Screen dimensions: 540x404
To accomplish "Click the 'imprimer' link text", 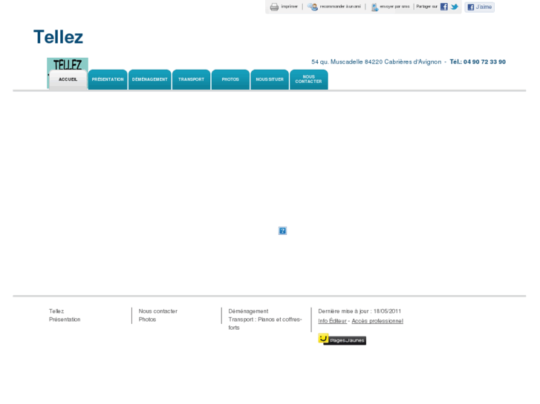I will tap(289, 7).
